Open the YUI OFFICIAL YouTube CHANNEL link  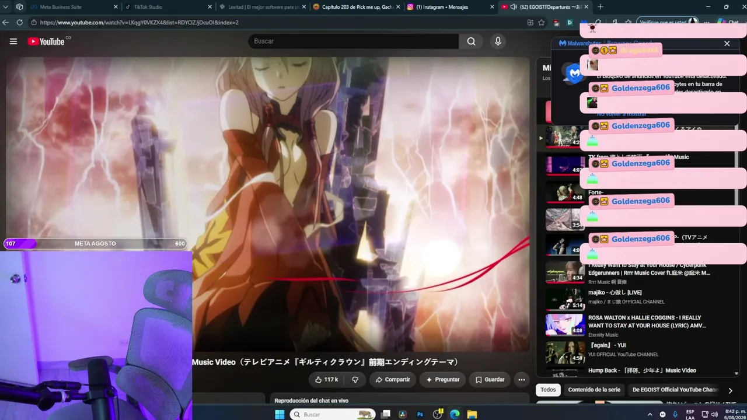pos(623,355)
